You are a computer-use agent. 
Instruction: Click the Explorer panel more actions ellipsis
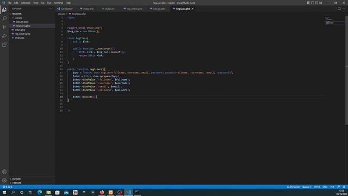click(x=51, y=9)
